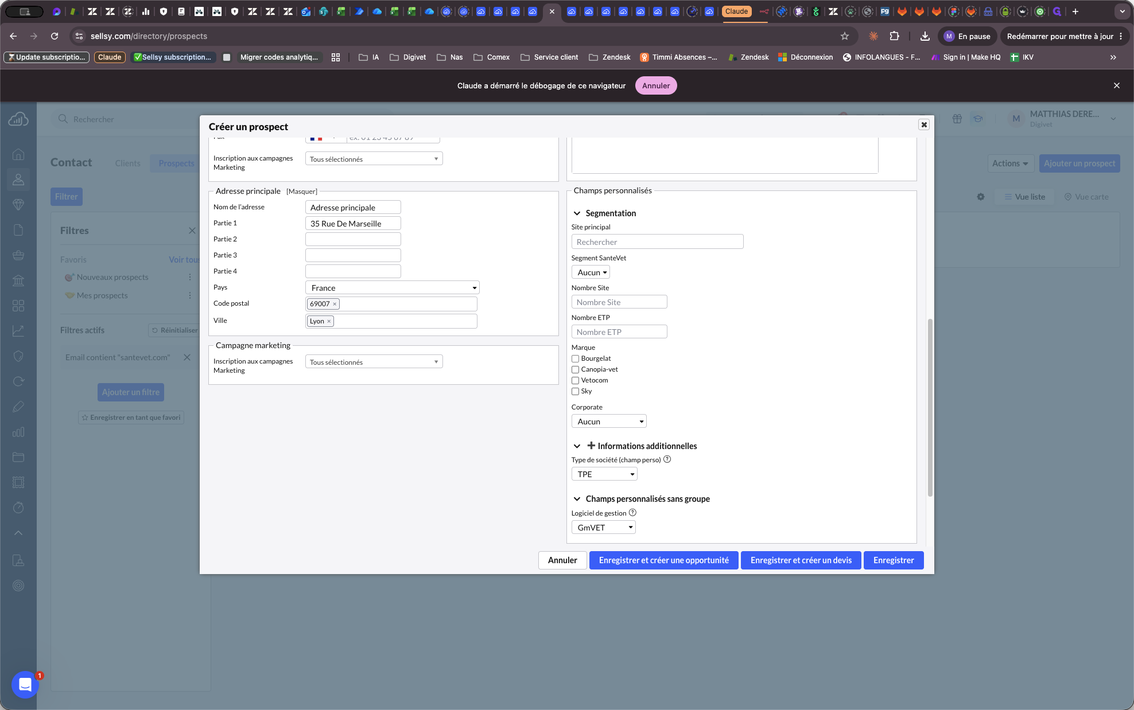The height and width of the screenshot is (710, 1134).
Task: Click the Site principal search field
Action: pyautogui.click(x=657, y=241)
